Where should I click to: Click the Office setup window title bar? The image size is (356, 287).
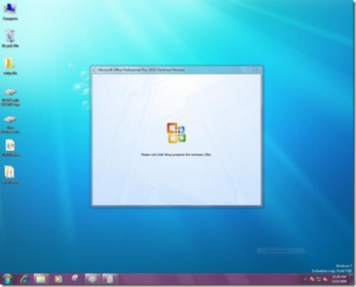click(x=172, y=70)
